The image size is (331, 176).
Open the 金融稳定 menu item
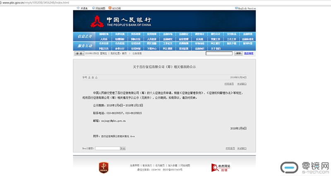click(184, 34)
